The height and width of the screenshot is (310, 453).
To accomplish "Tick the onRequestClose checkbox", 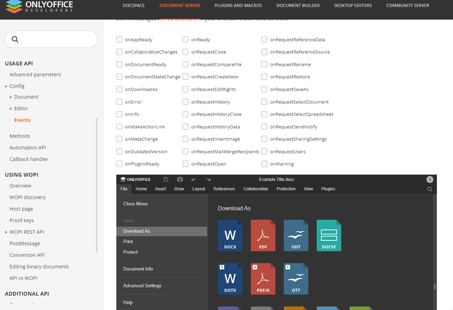I will (185, 52).
